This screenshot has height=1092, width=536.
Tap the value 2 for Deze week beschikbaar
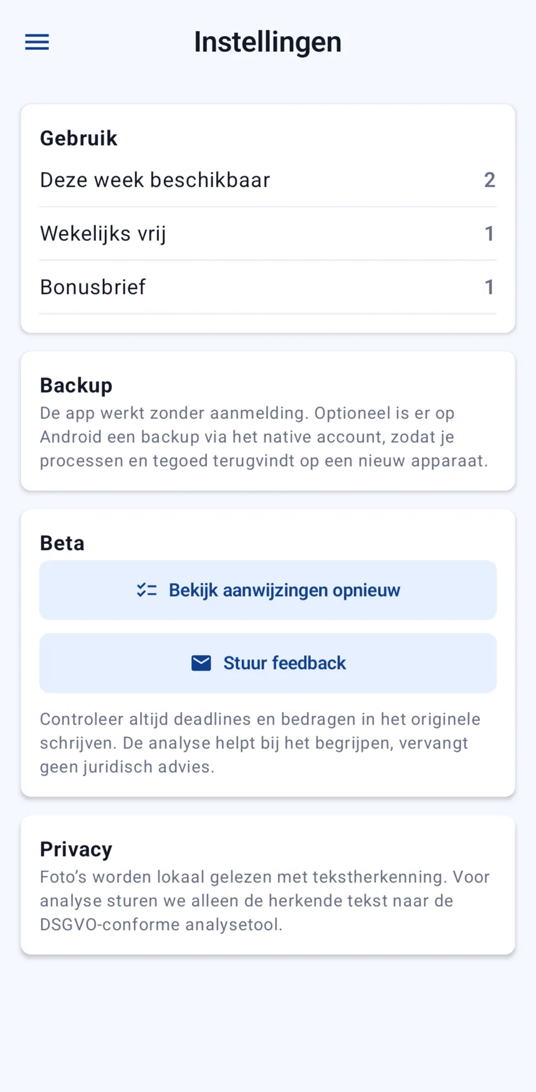pos(490,180)
